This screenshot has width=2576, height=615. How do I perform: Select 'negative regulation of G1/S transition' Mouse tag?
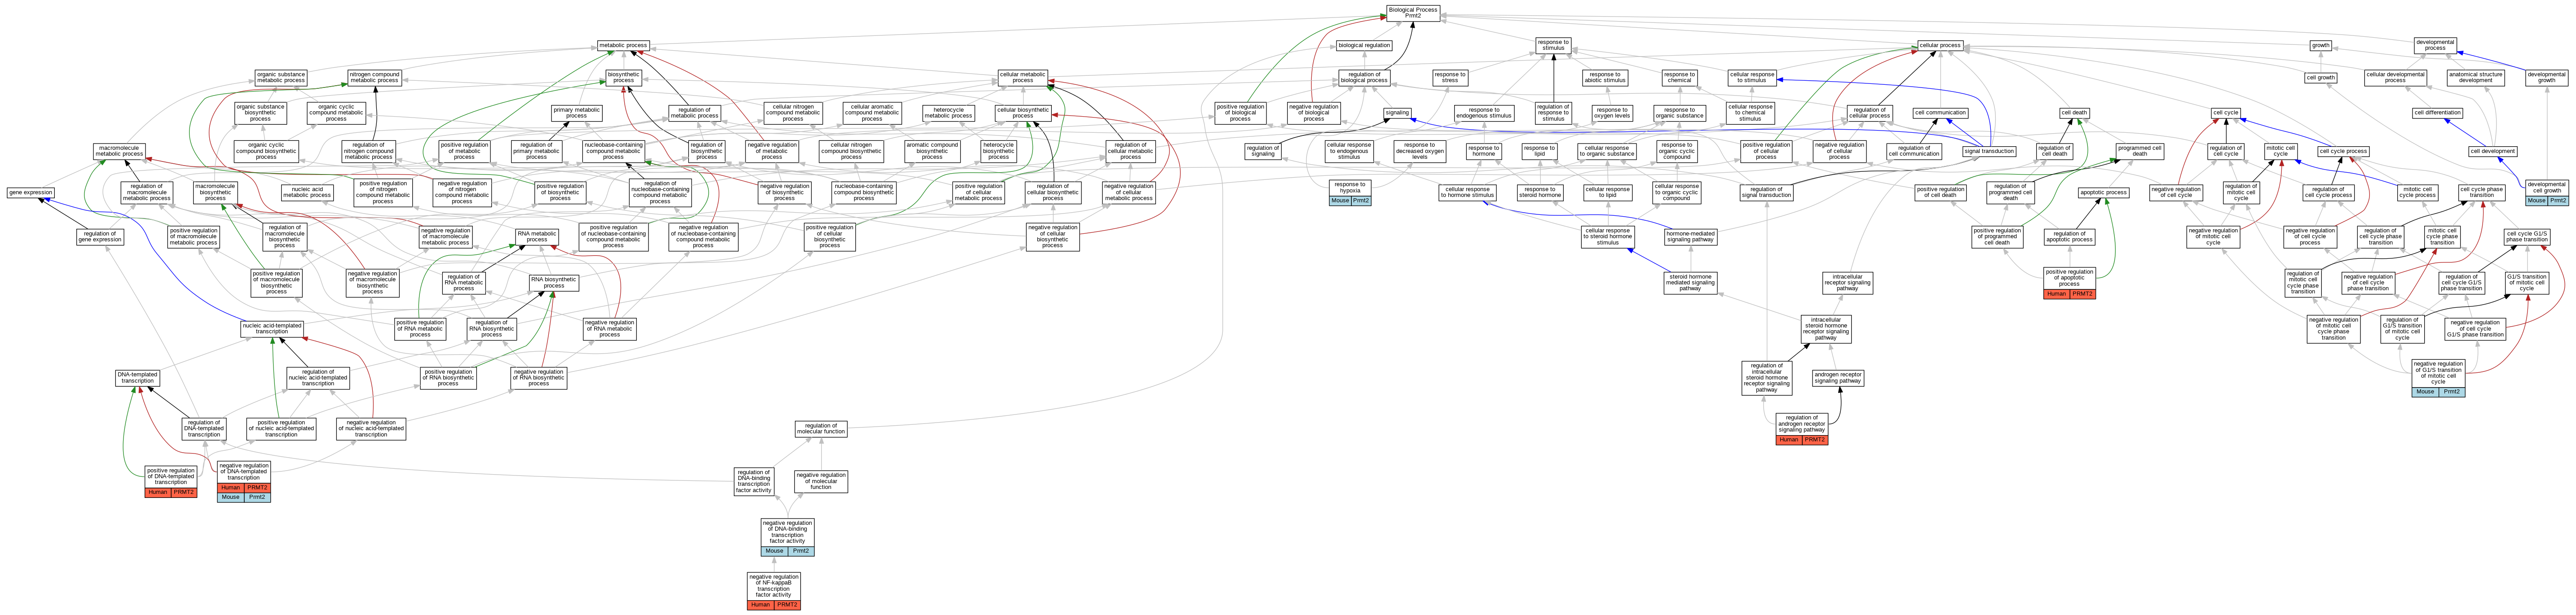(2425, 393)
